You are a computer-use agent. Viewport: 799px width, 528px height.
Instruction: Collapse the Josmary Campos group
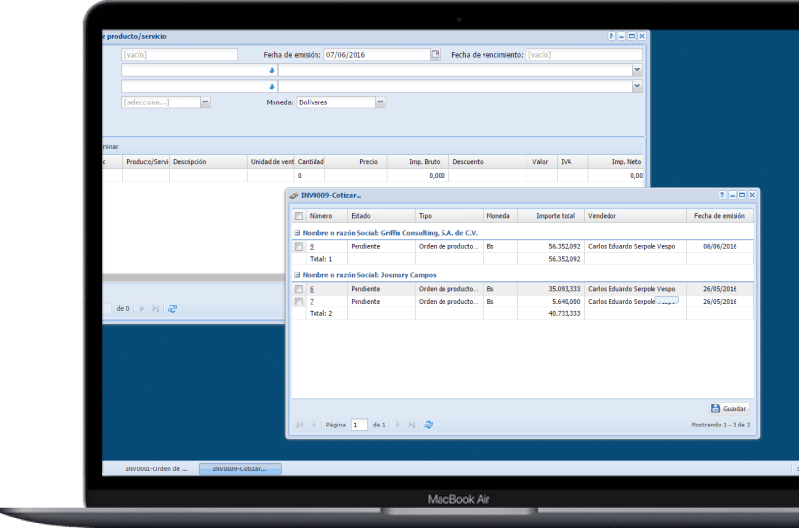click(x=297, y=275)
